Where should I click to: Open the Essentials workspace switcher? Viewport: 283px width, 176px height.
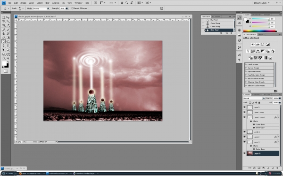[x=261, y=3]
